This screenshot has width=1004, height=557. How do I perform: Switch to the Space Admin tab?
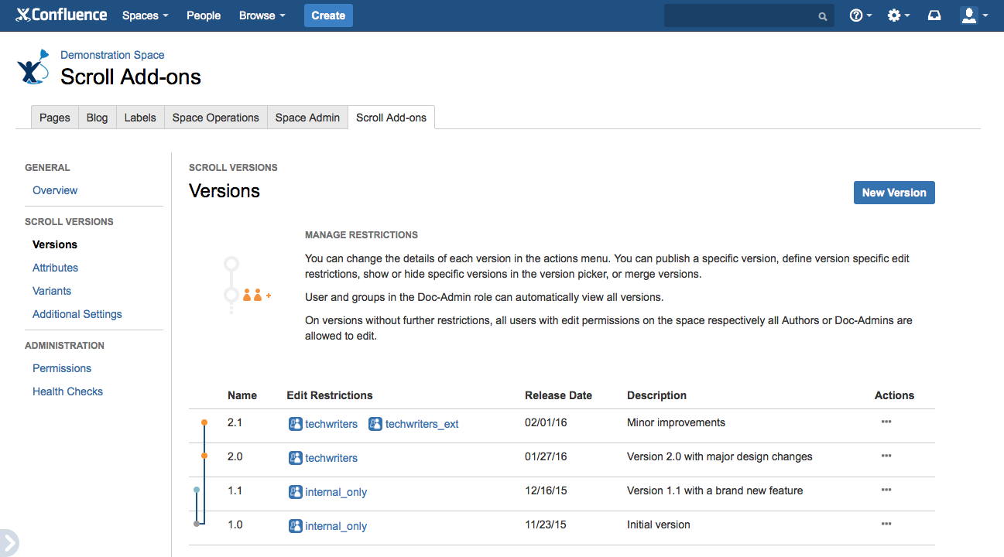[x=307, y=118]
